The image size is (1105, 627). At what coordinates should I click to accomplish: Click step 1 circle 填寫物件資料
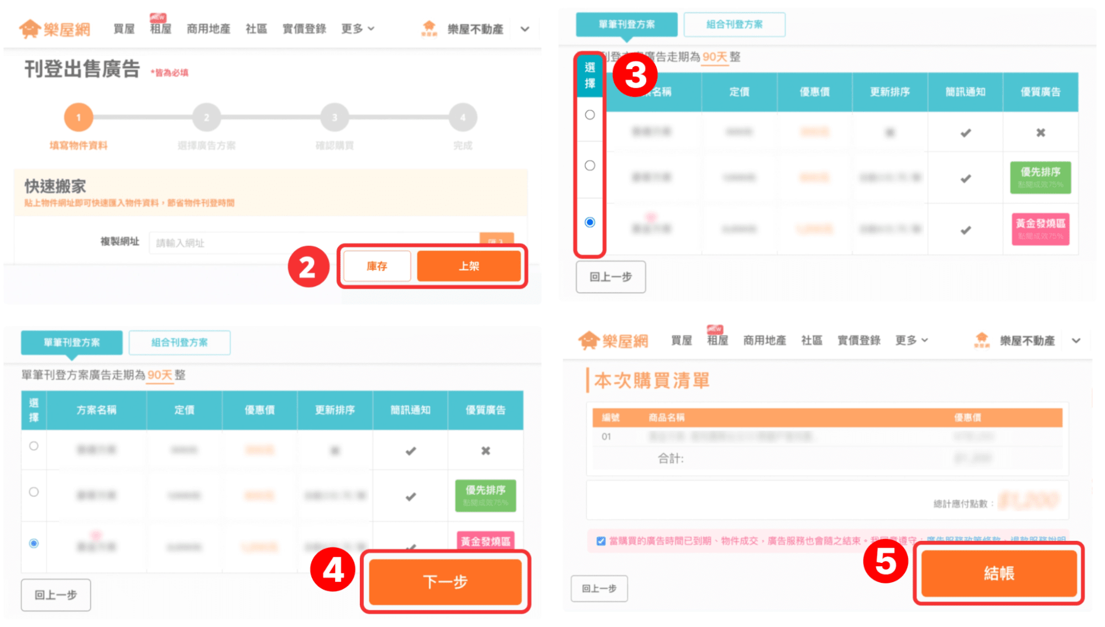pyautogui.click(x=78, y=117)
